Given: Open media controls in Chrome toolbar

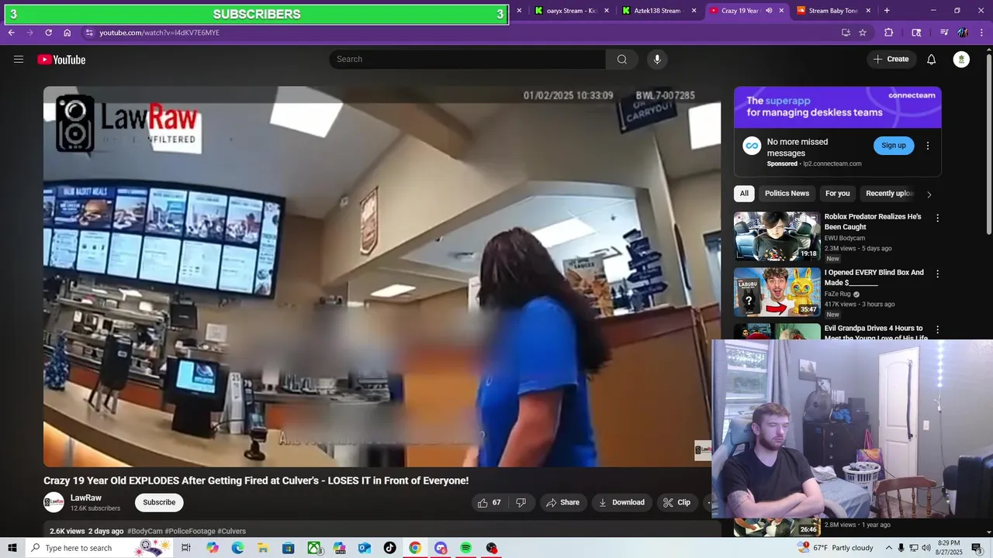Looking at the screenshot, I should pyautogui.click(x=944, y=33).
